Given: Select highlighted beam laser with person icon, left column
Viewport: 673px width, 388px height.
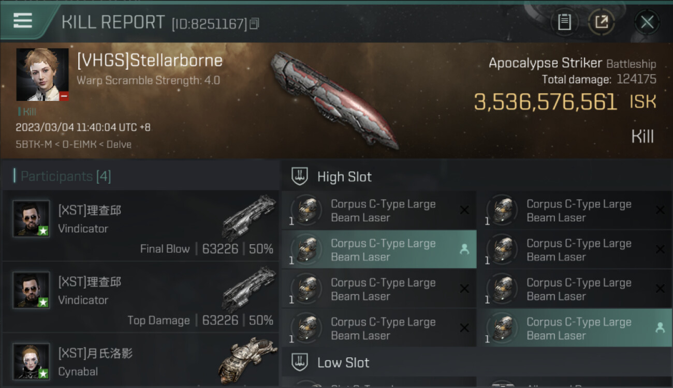Looking at the screenshot, I should click(379, 250).
